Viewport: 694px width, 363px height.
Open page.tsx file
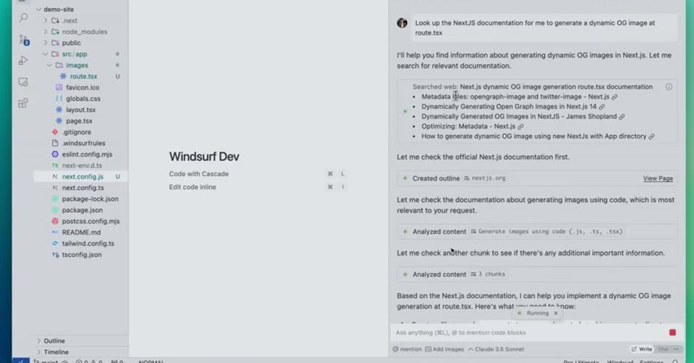80,121
